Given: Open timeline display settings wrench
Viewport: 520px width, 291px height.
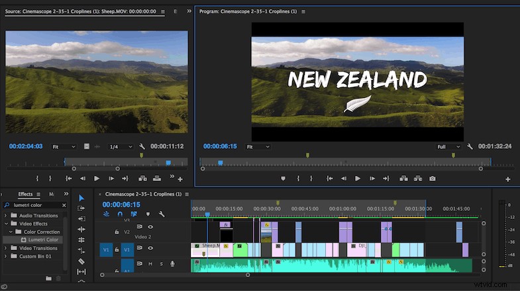Looking at the screenshot, I should (162, 214).
